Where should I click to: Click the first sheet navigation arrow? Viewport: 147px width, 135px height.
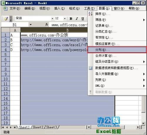3,127
